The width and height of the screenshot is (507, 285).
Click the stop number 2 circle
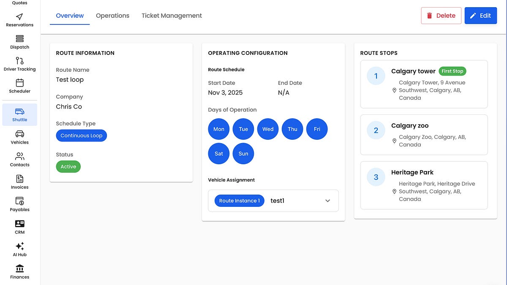coord(376,130)
